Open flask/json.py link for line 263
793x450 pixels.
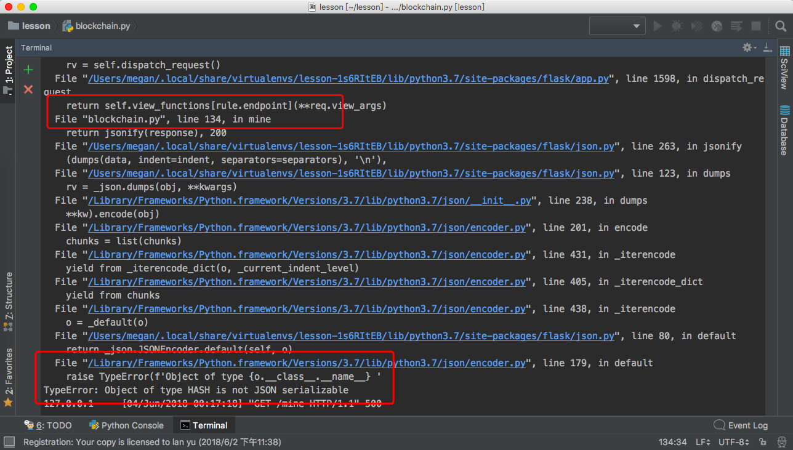click(352, 146)
